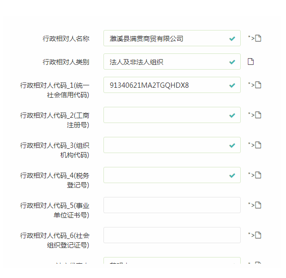Click the checkmark in 组织机构代码 field

tap(232, 145)
